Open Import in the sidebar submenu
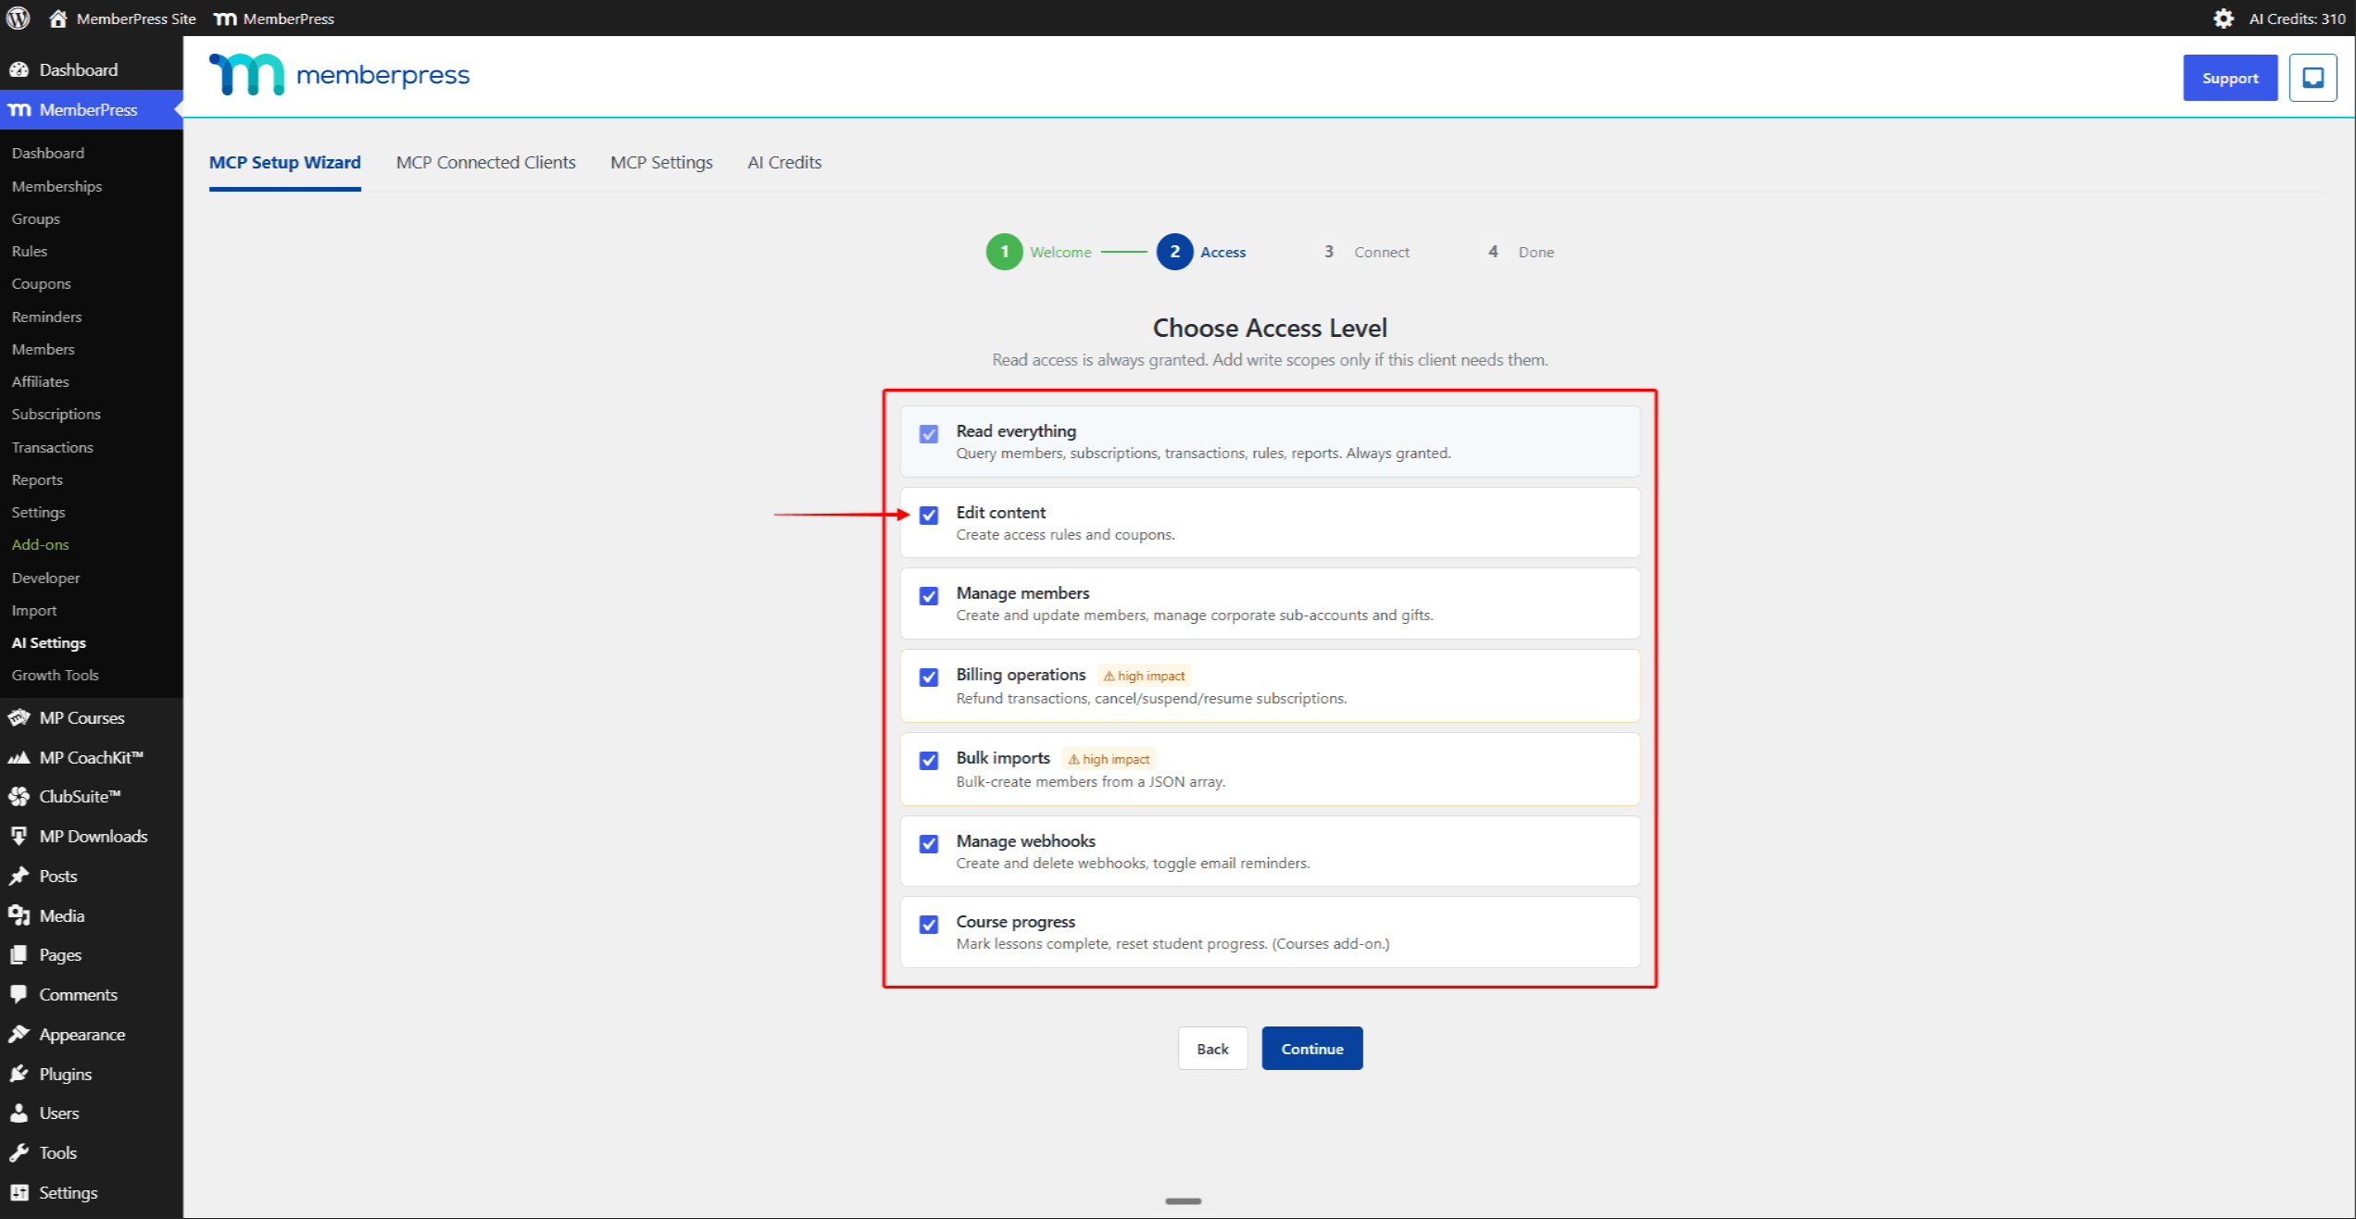This screenshot has height=1219, width=2356. [x=33, y=610]
